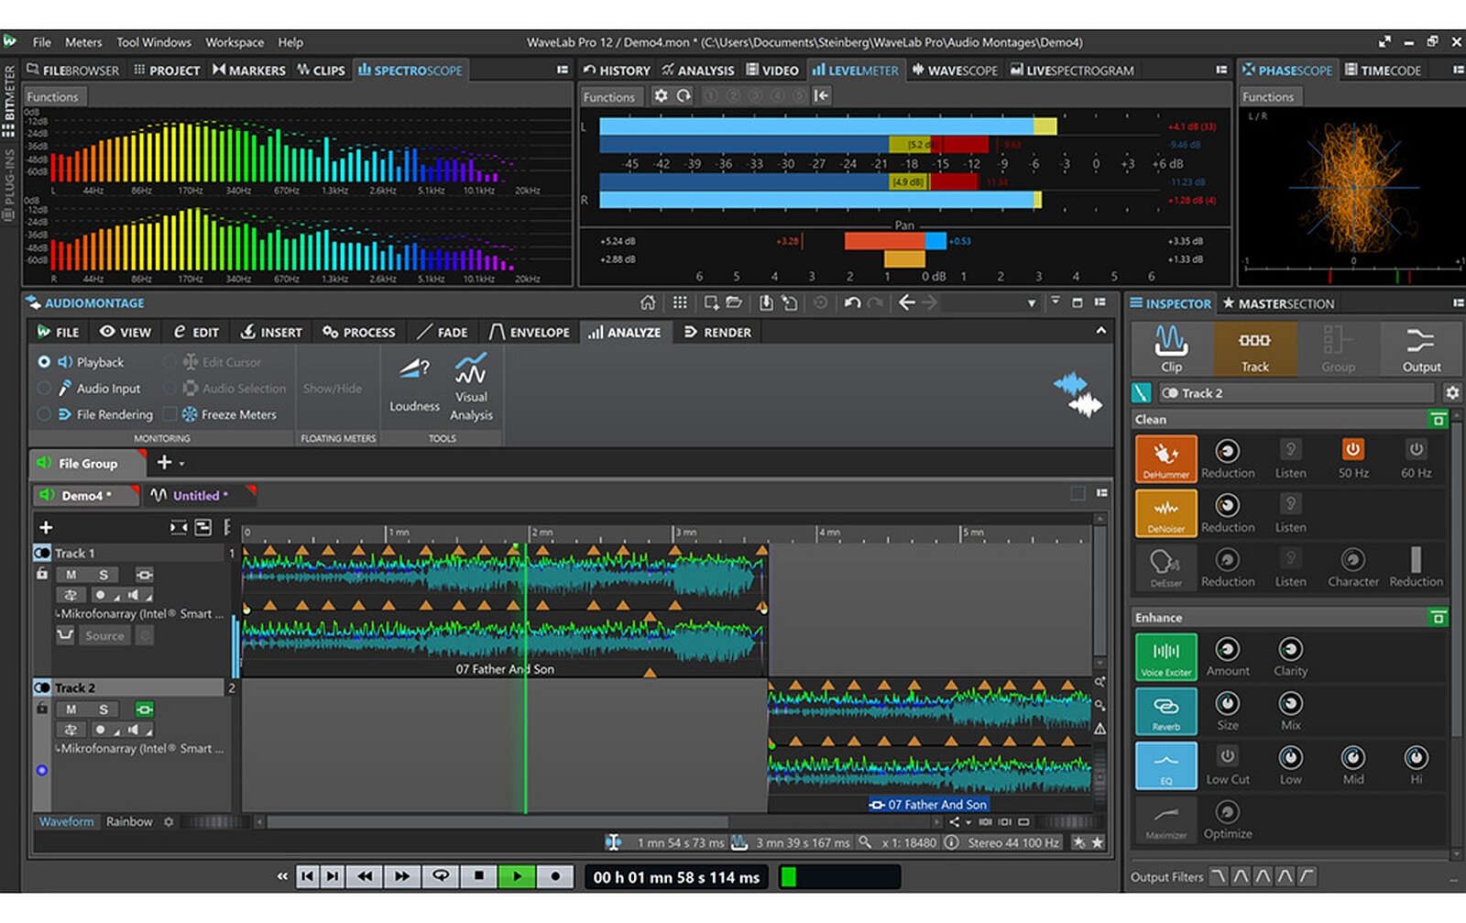This screenshot has width=1466, height=923.
Task: Stop playback with the stop button
Action: tap(478, 876)
